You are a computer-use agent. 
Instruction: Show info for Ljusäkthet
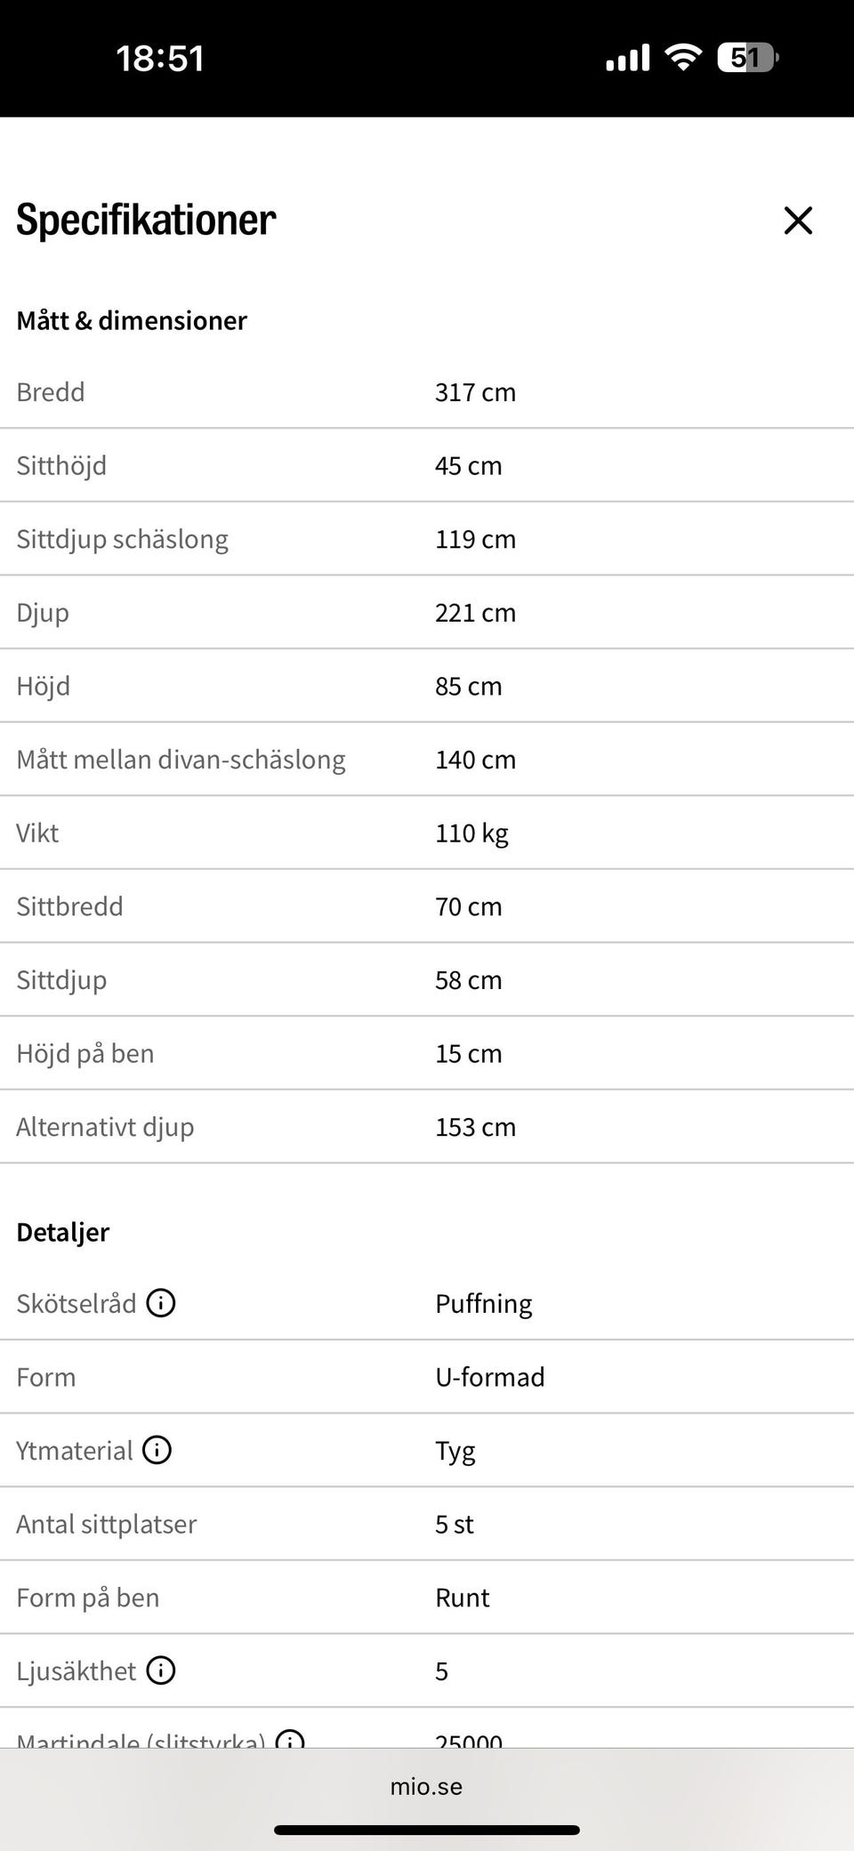(161, 1670)
